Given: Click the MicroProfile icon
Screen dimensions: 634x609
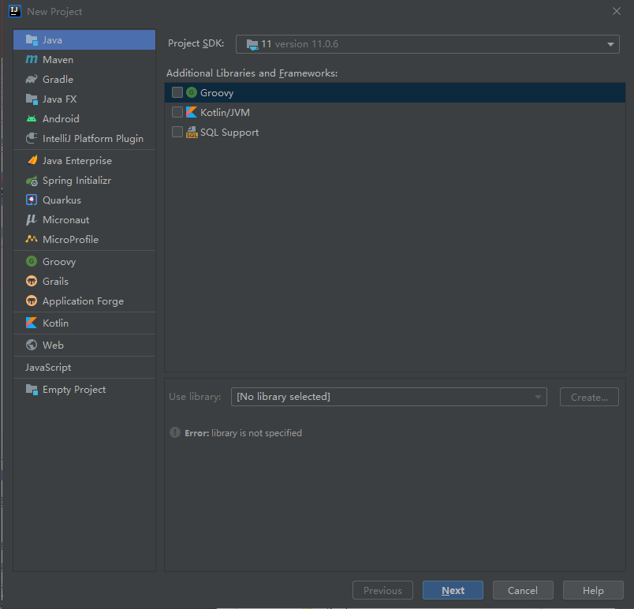Looking at the screenshot, I should [x=32, y=239].
